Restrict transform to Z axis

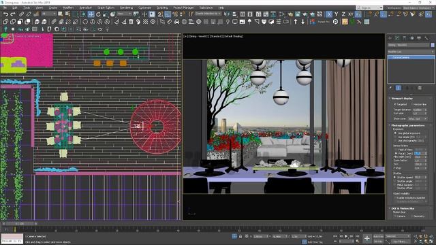point(343,14)
